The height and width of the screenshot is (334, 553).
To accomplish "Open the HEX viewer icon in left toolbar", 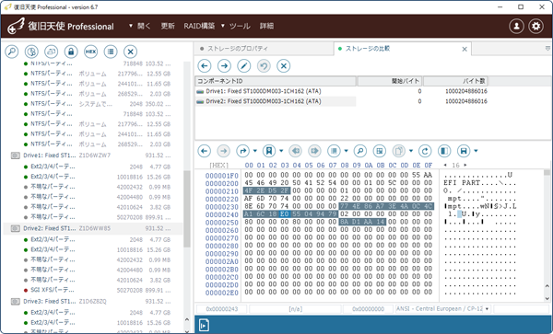I will [90, 52].
